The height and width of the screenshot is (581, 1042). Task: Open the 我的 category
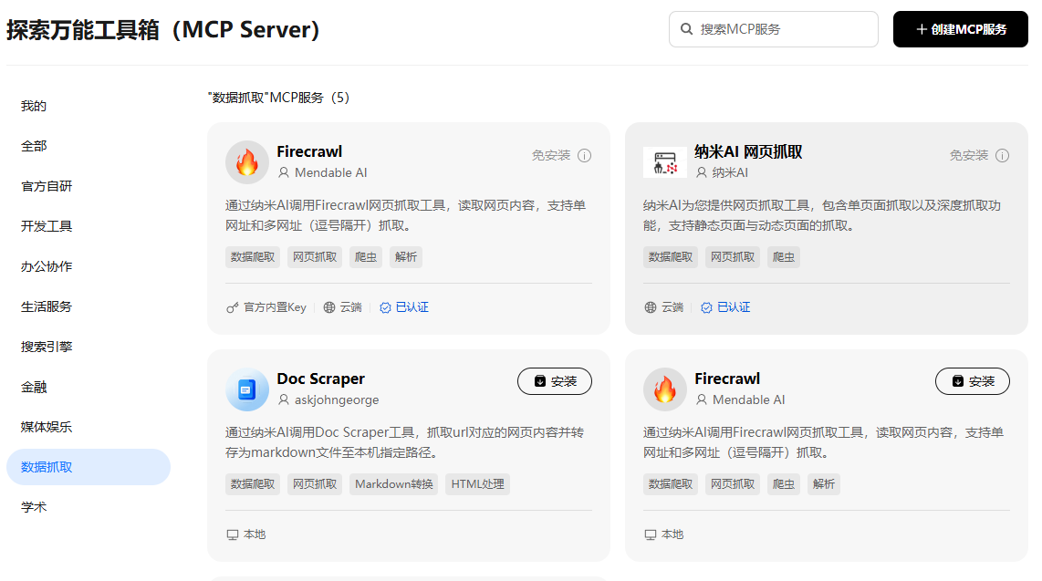point(34,106)
